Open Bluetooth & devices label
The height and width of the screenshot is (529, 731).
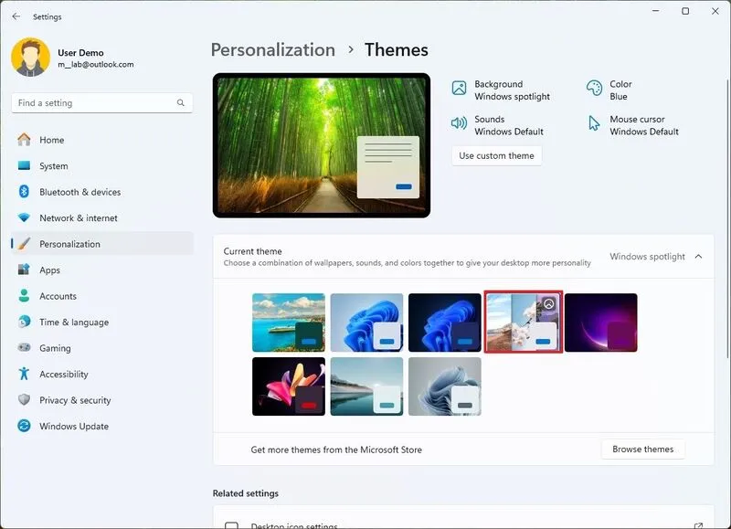[80, 192]
